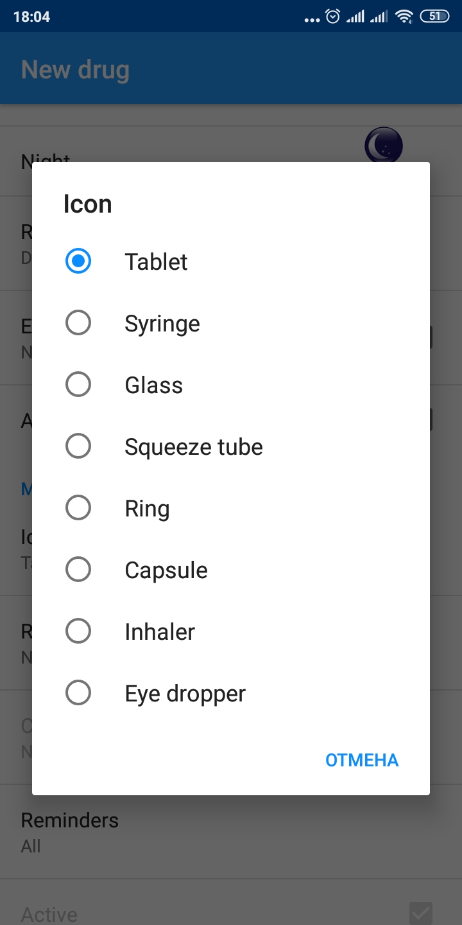462x925 pixels.
Task: Tap the night moon icon
Action: click(384, 145)
